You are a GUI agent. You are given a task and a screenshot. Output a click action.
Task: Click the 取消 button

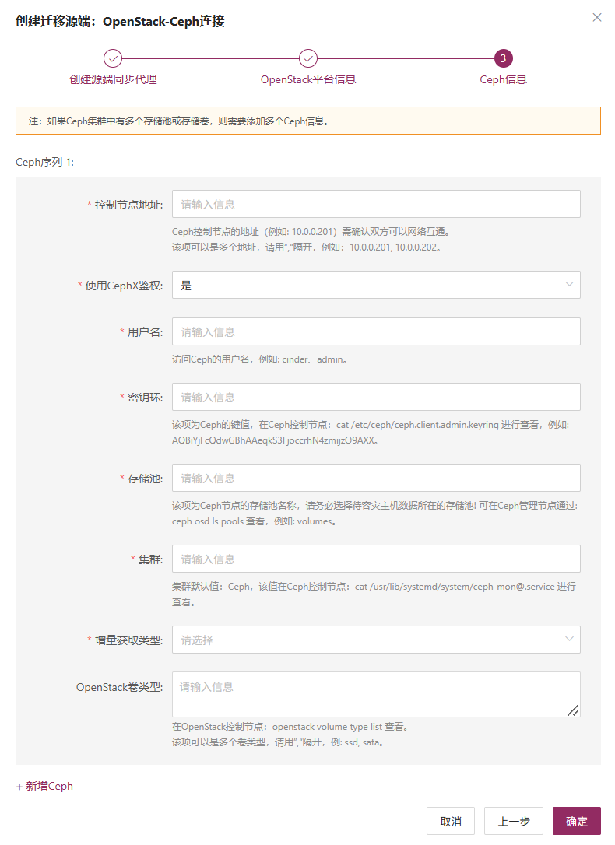pyautogui.click(x=451, y=821)
